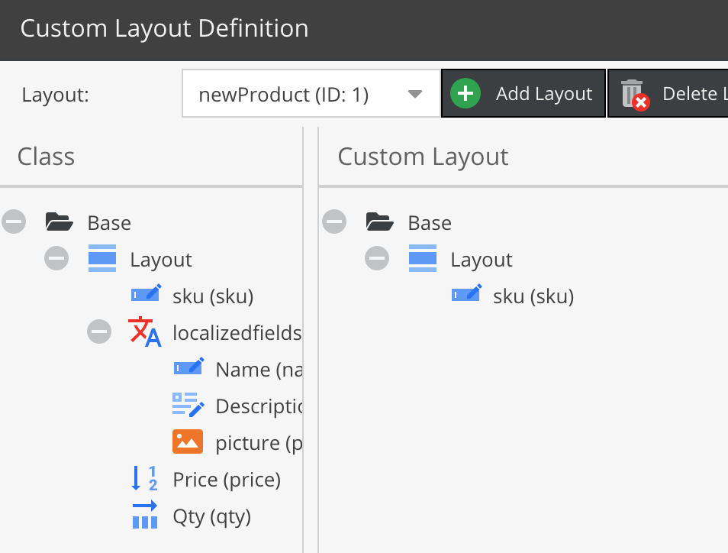
Task: Collapse the localizedfields node
Action: pyautogui.click(x=99, y=331)
